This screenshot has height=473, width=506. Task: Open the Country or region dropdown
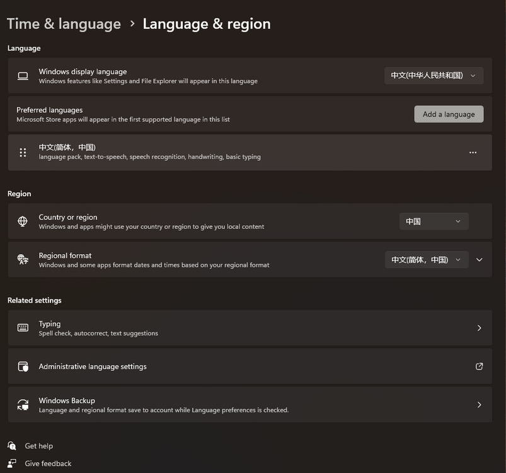pyautogui.click(x=434, y=221)
